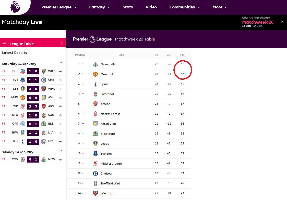
Task: Sort table by Pts column header
Action: 182,55
